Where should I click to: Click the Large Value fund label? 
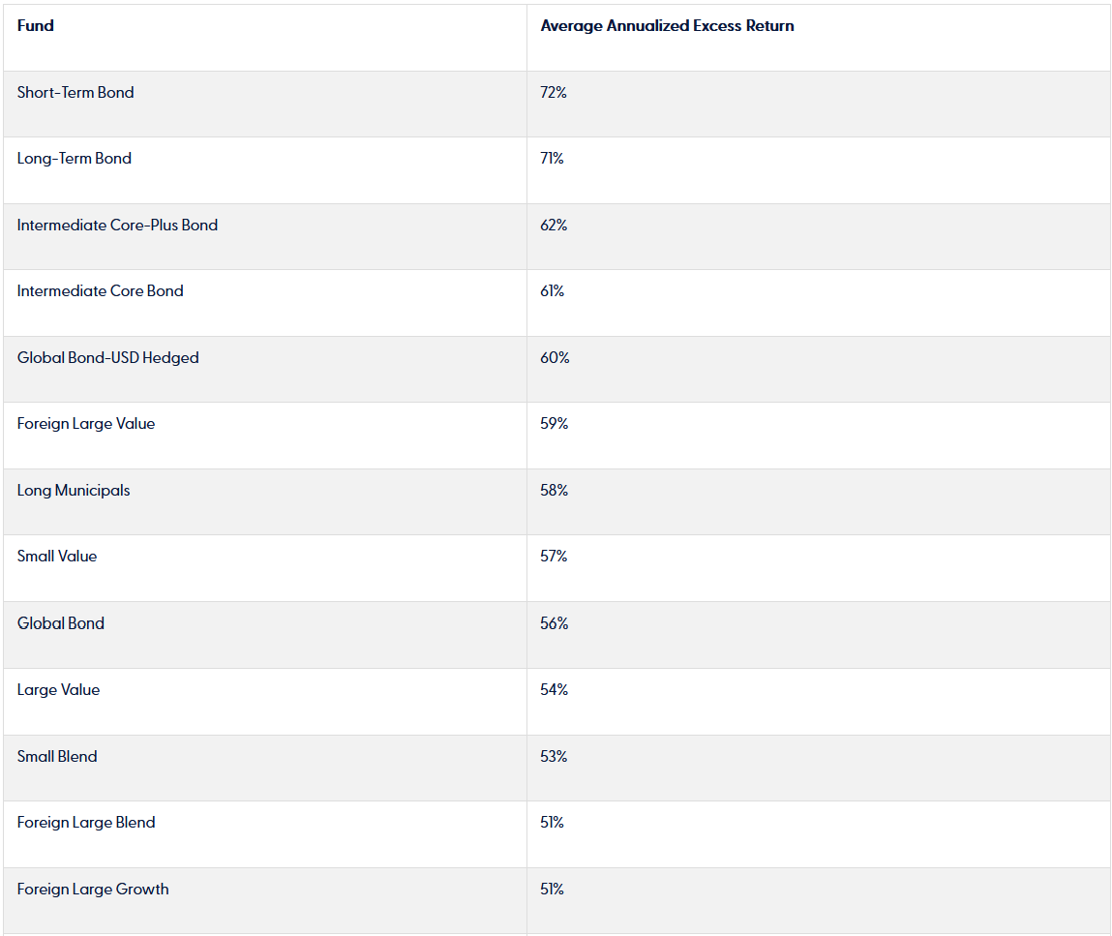(58, 690)
